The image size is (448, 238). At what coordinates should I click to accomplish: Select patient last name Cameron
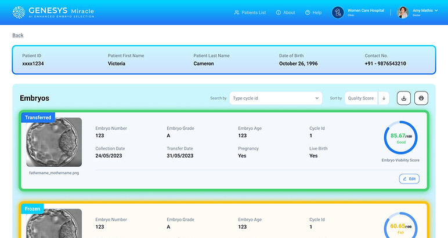(x=204, y=64)
